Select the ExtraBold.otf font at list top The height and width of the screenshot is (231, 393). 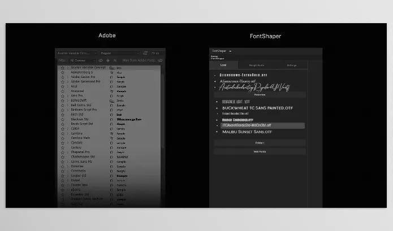[x=243, y=75]
